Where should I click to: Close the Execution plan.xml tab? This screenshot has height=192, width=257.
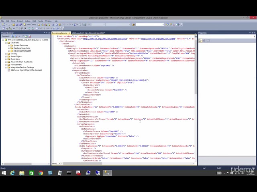coord(69,33)
